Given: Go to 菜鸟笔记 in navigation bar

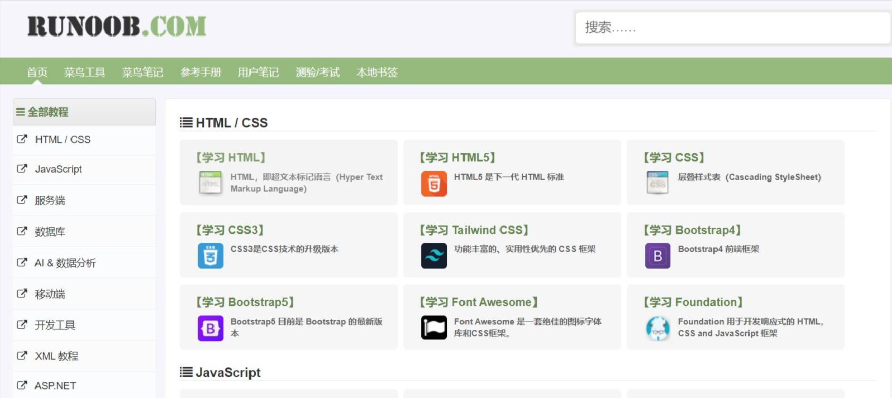Looking at the screenshot, I should click(142, 72).
